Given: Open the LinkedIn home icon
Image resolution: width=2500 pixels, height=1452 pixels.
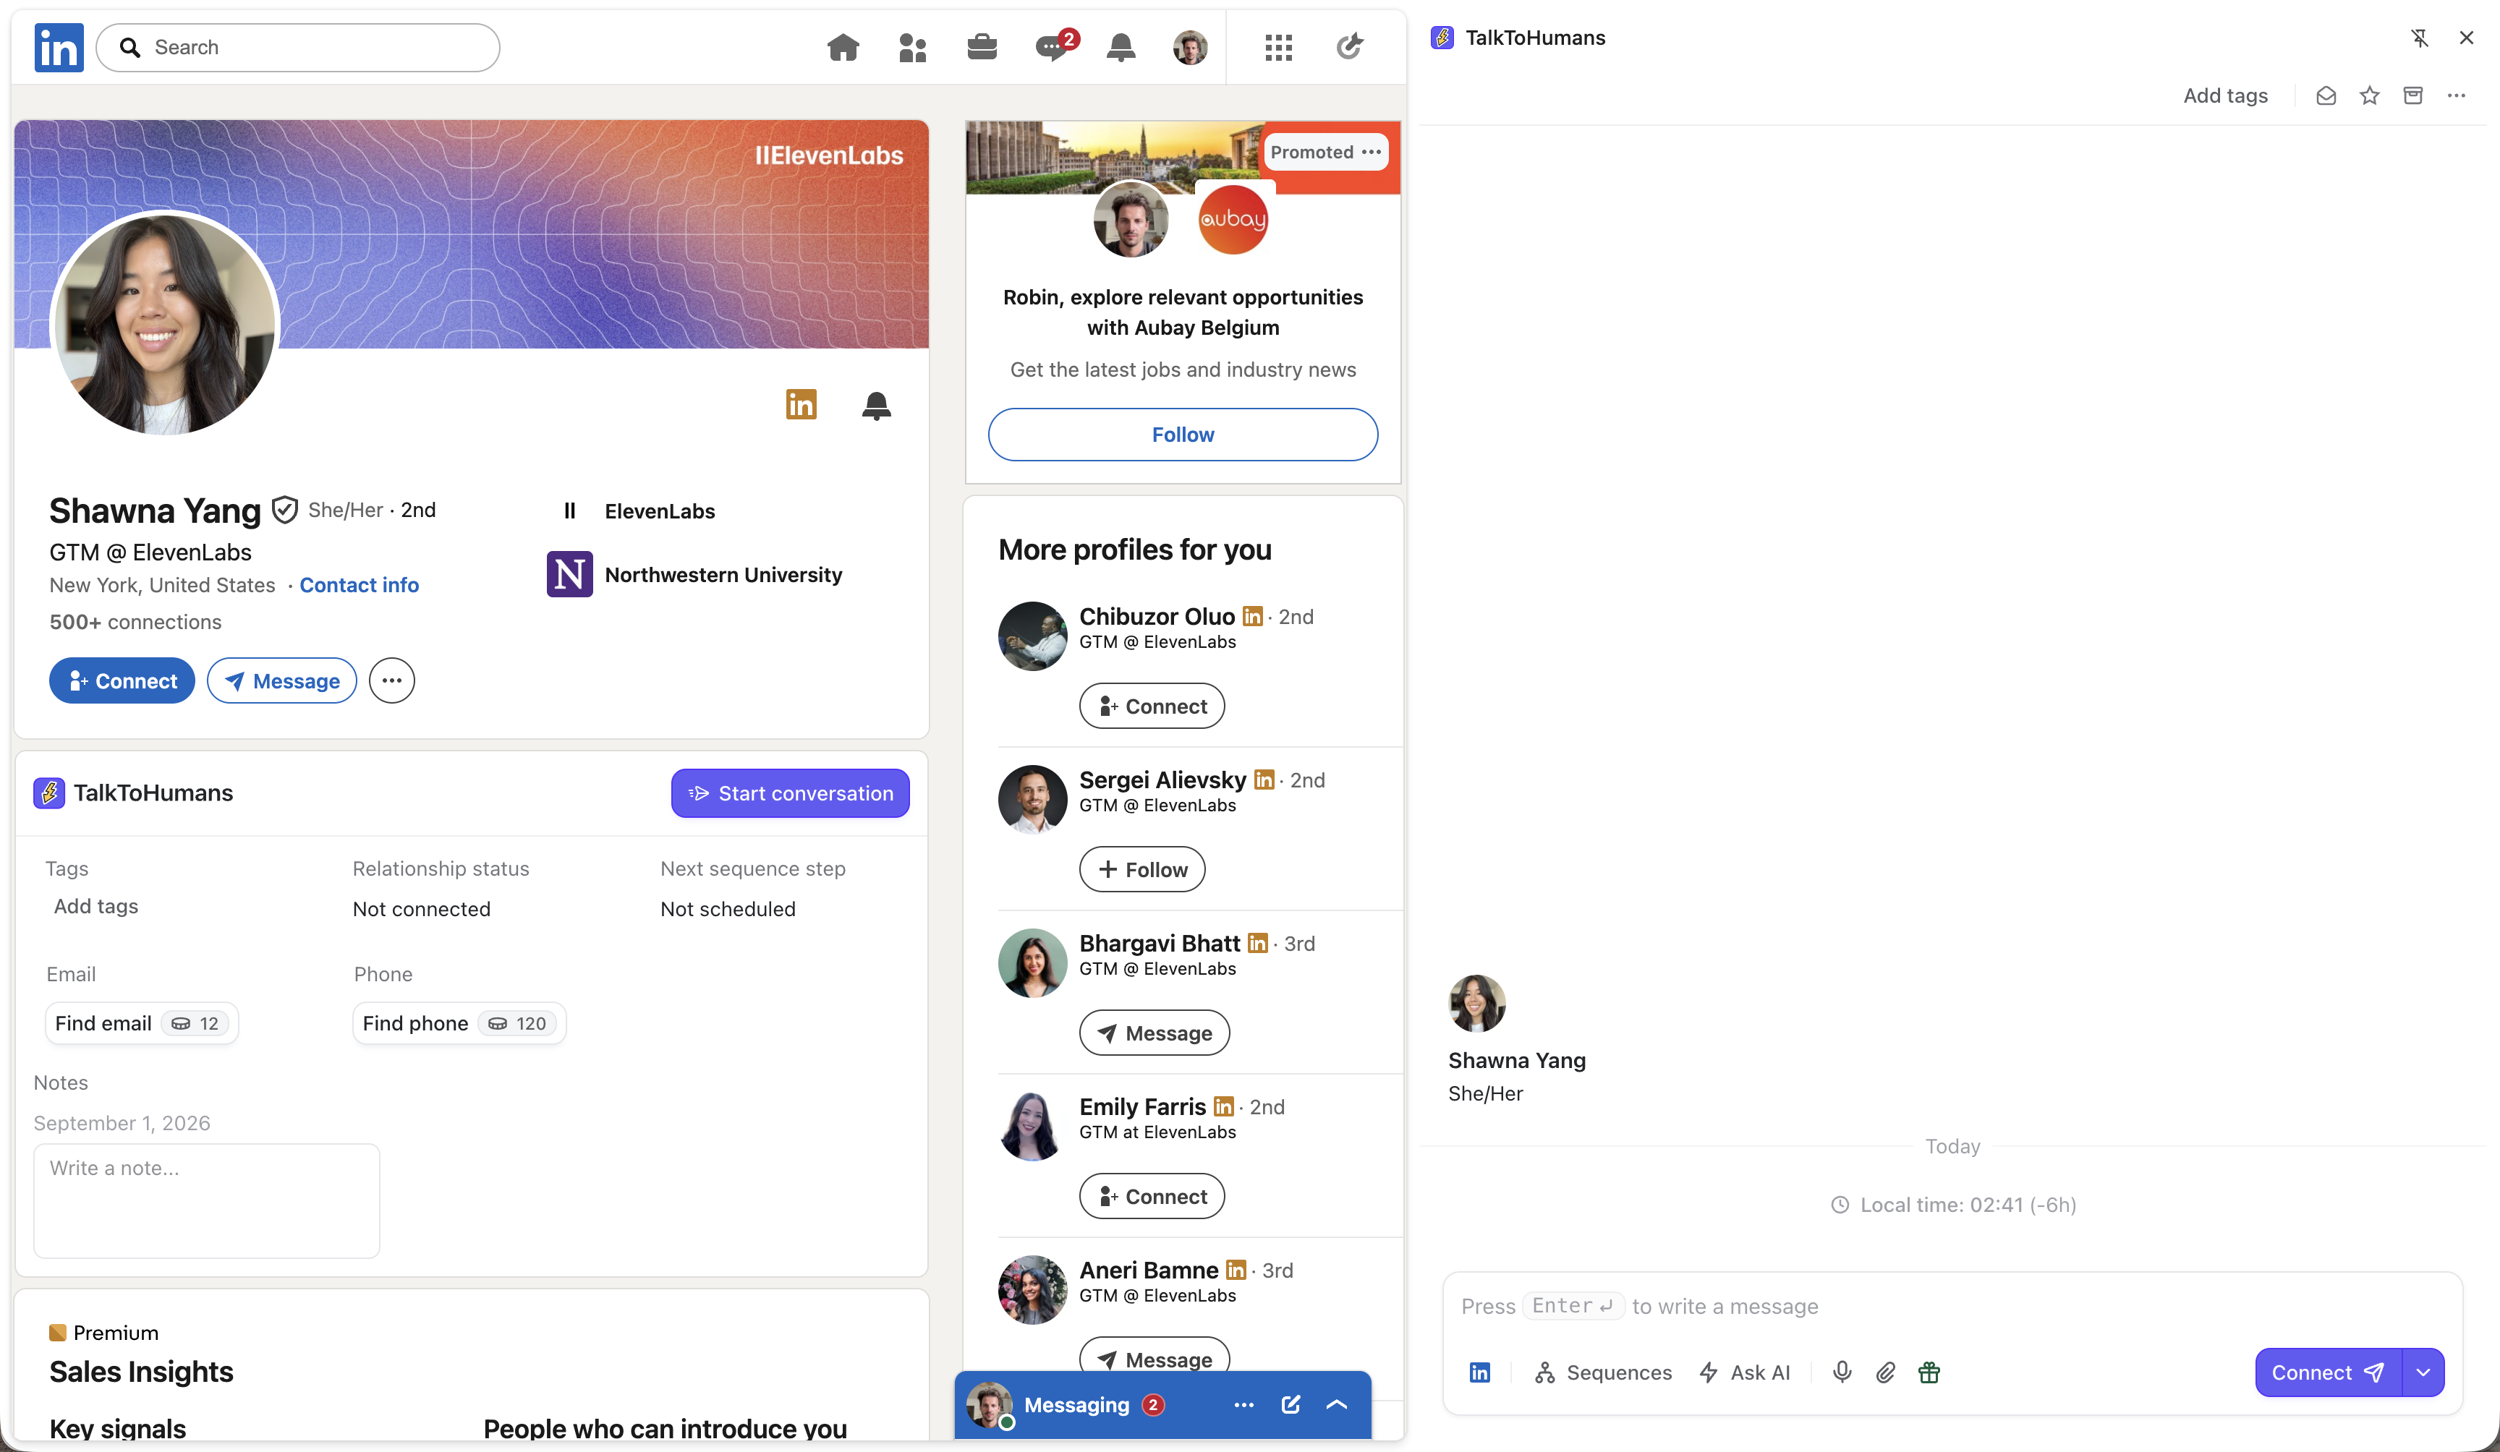Looking at the screenshot, I should tap(842, 46).
